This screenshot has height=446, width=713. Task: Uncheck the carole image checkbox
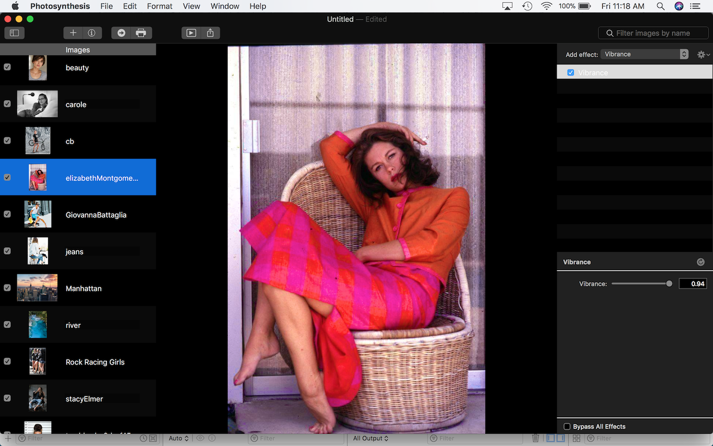coord(7,104)
